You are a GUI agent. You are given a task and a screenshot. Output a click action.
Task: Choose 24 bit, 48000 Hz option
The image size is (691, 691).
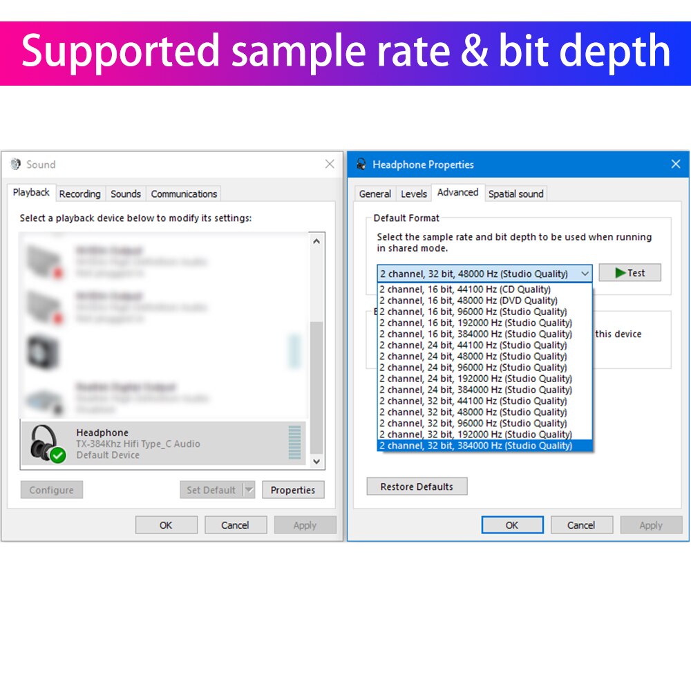coord(485,357)
